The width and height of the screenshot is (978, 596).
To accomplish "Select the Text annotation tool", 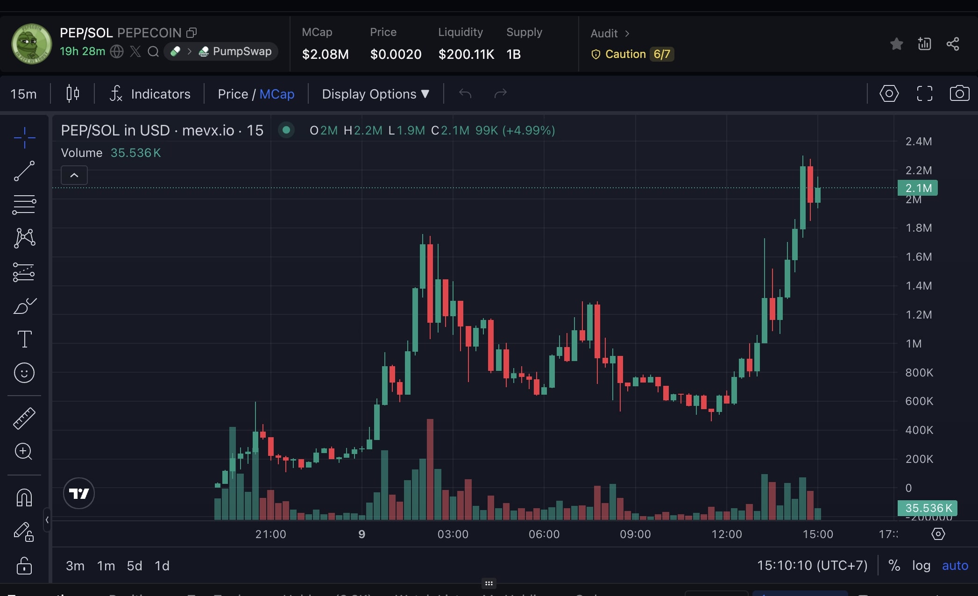I will pos(24,339).
